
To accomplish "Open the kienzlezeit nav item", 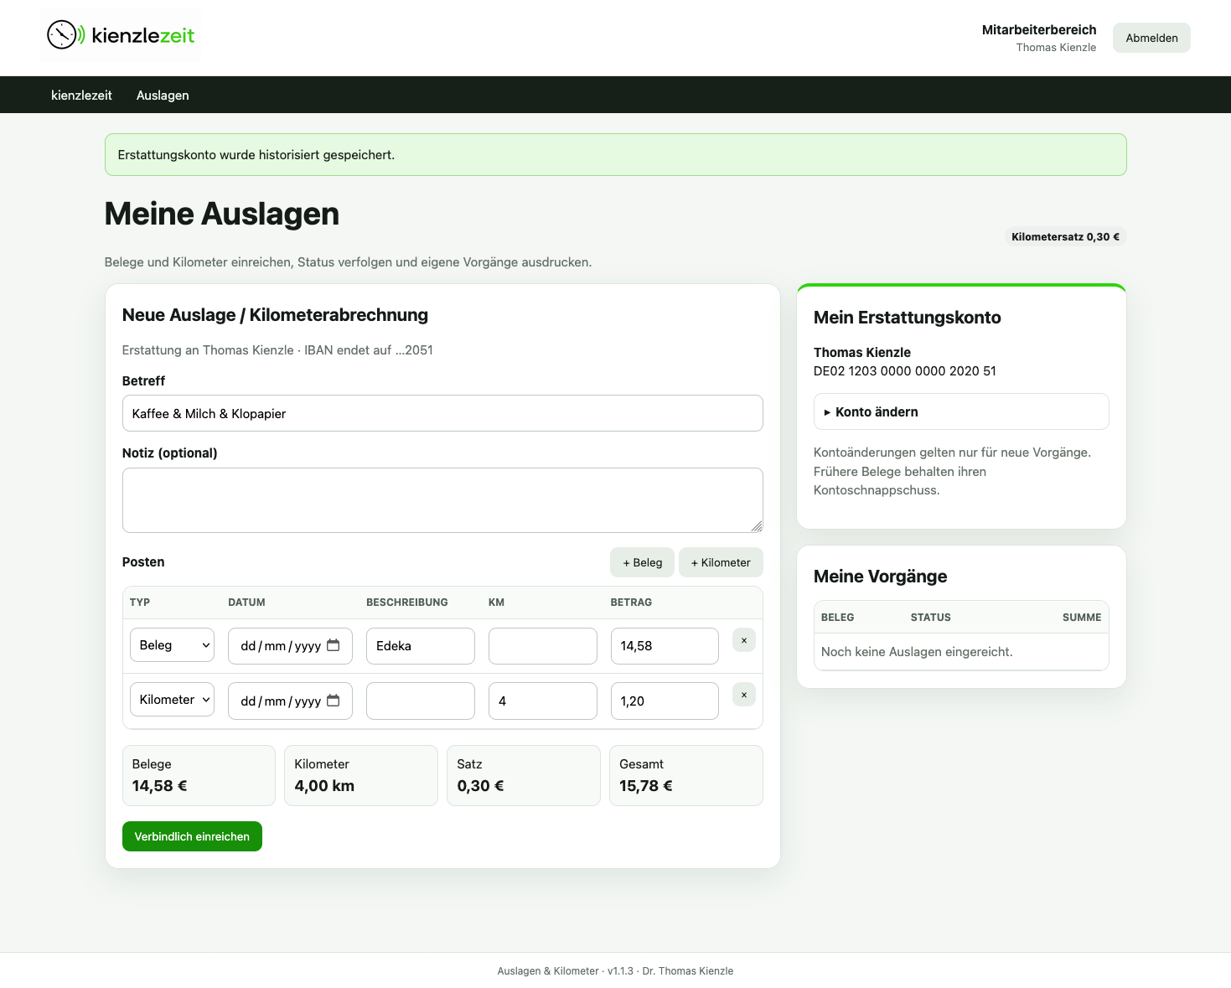I will point(81,96).
